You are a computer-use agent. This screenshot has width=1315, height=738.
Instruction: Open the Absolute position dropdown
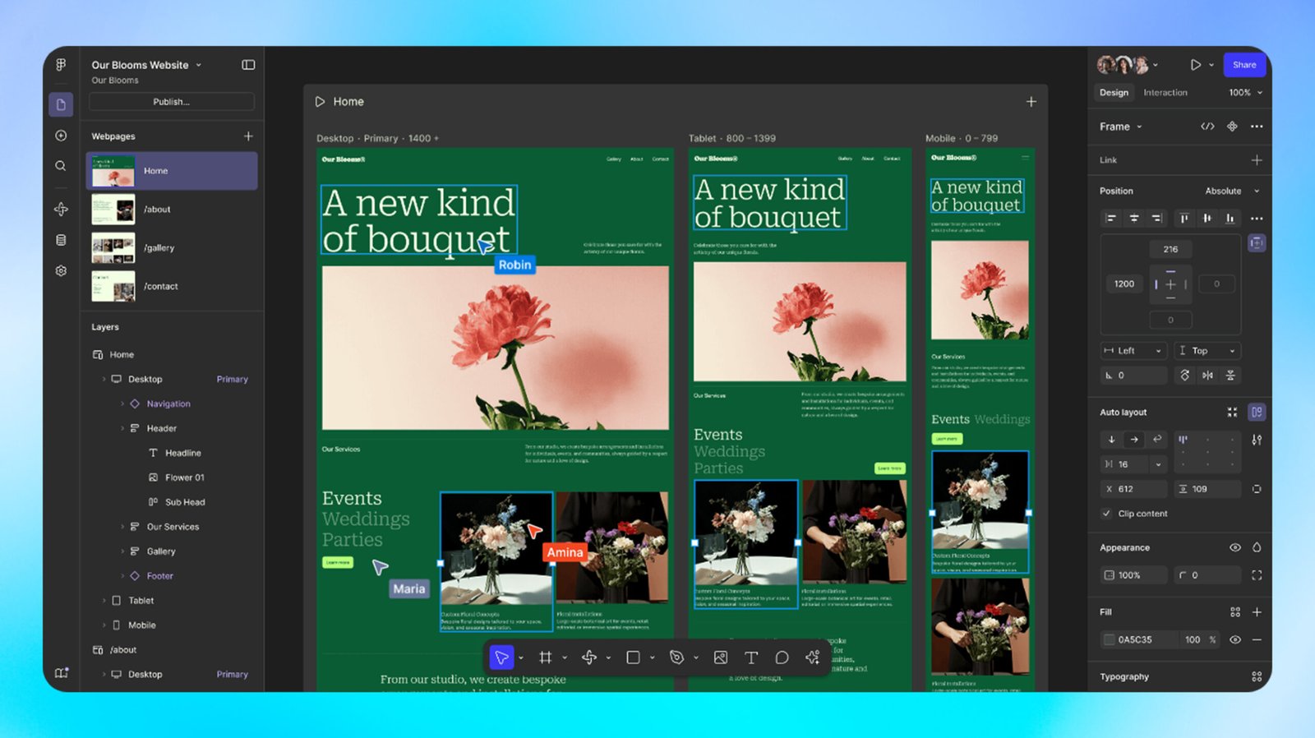tap(1231, 191)
